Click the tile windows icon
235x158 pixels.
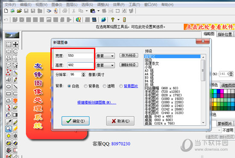coord(94,20)
